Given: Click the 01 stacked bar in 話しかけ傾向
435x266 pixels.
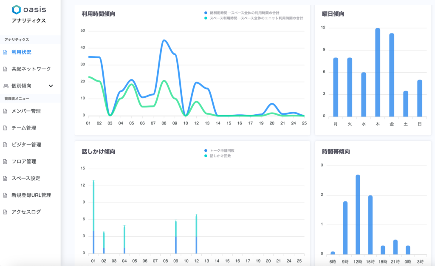Looking at the screenshot, I should click(x=93, y=217).
